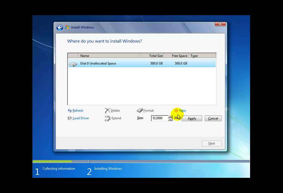Click the Disk 0 hard drive icon
The height and width of the screenshot is (193, 283).
point(73,64)
